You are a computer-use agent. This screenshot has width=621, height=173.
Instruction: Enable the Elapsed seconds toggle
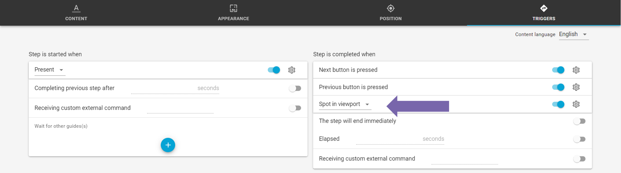click(x=579, y=139)
